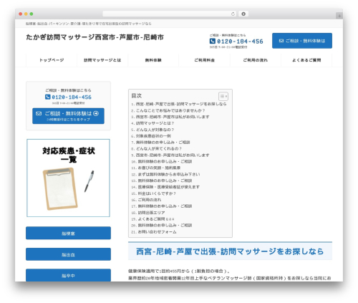The height and width of the screenshot is (303, 358).
Task: Go to contents item 3 西宮市-尼崎市-芦屋市は私がお伺いします
Action: 173,117
